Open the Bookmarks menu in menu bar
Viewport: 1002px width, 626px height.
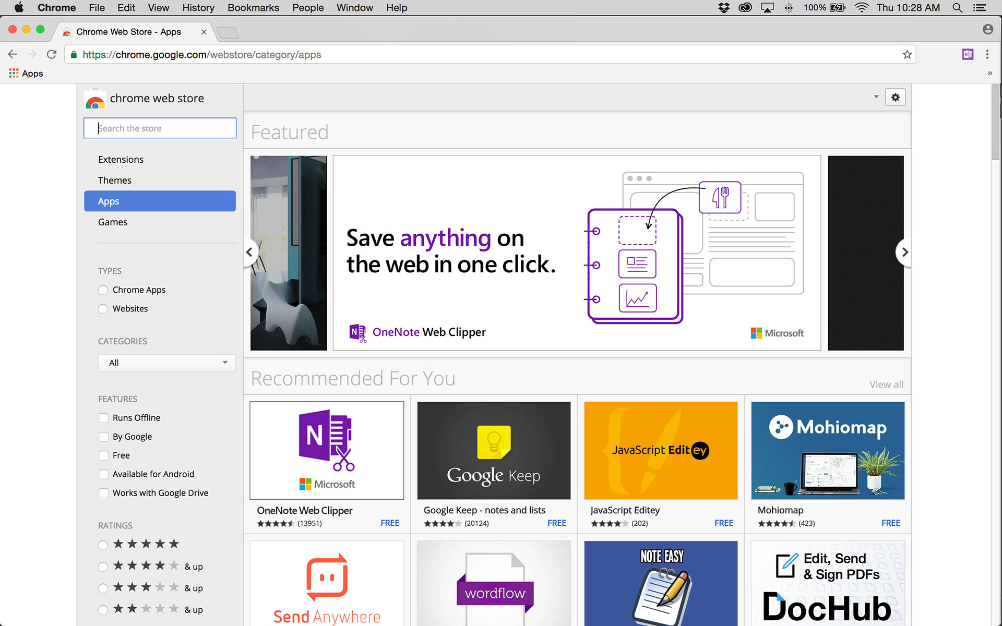pos(253,8)
